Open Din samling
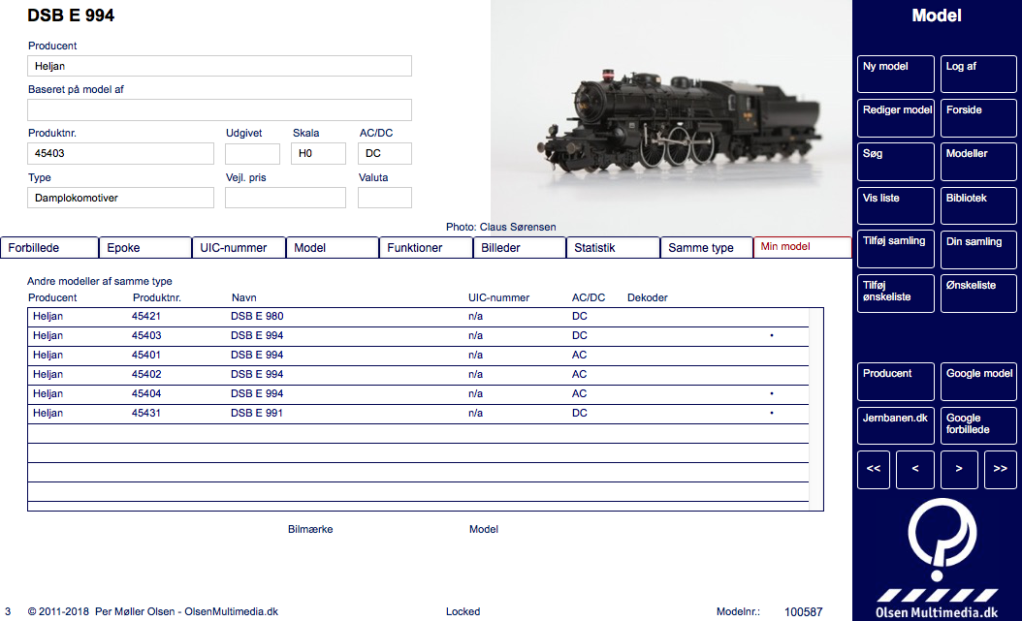The height and width of the screenshot is (621, 1022). 978,249
